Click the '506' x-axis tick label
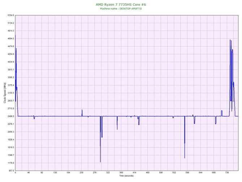This screenshot has height=182, width=242. tap(161, 173)
